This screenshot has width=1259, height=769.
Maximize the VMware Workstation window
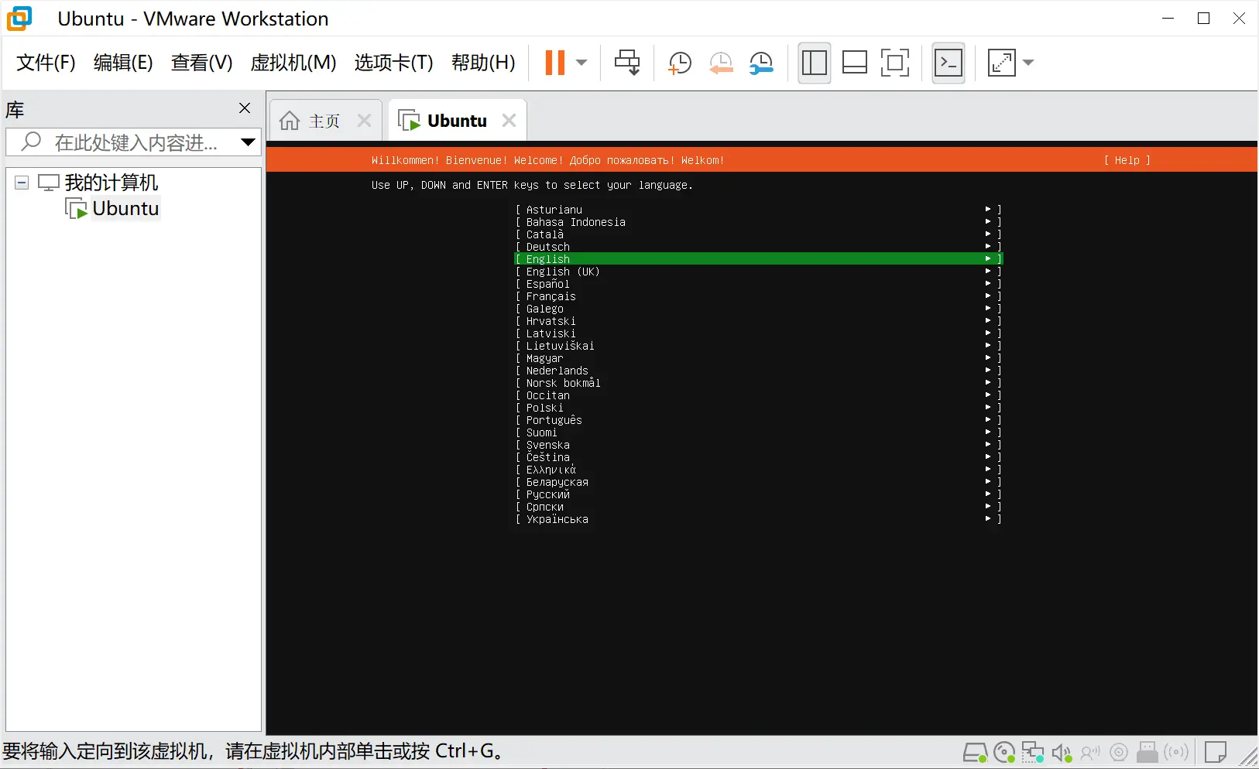(x=1203, y=19)
